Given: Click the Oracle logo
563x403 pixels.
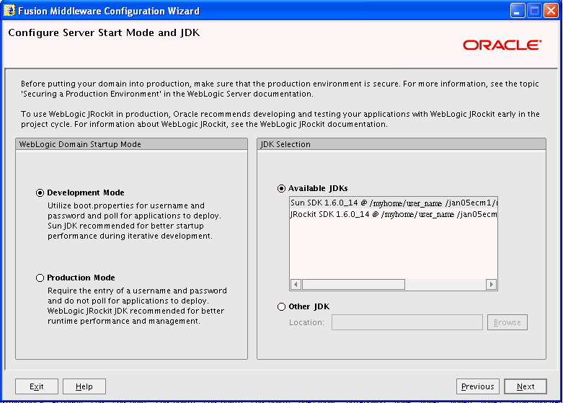Looking at the screenshot, I should pos(502,45).
